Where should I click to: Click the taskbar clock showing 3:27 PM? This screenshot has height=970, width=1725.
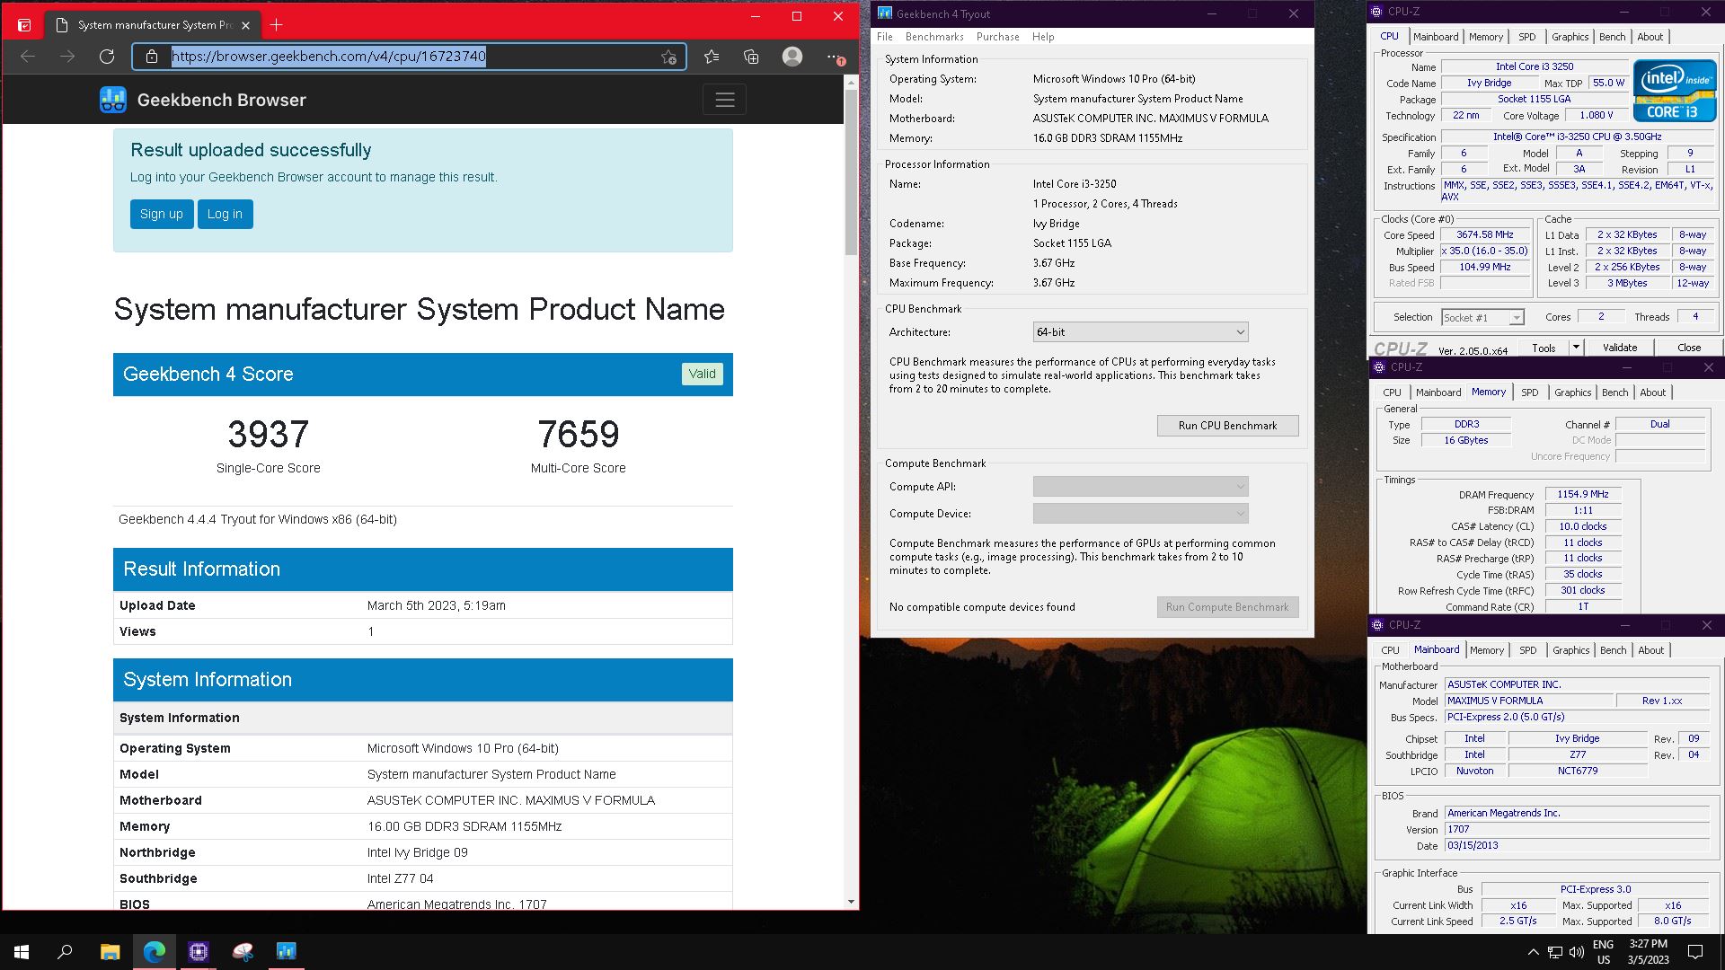1648,952
